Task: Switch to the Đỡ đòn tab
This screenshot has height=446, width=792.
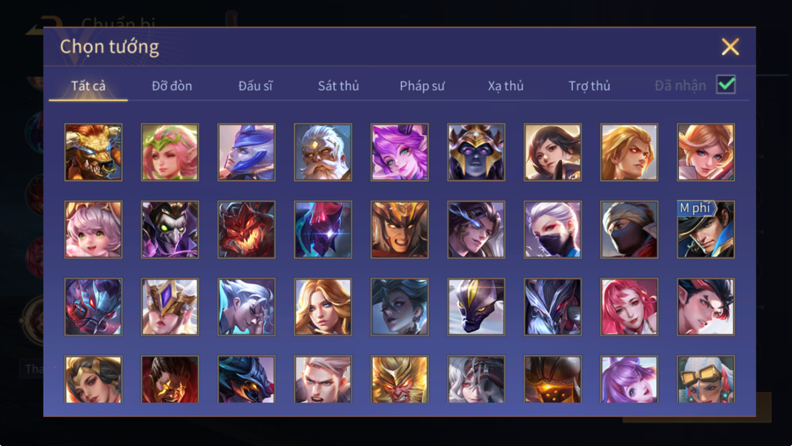Action: pyautogui.click(x=172, y=86)
